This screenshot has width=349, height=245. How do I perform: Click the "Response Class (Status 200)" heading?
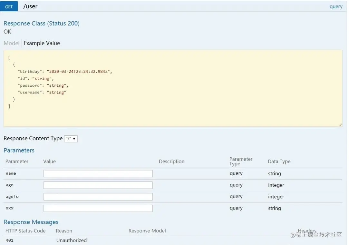point(42,24)
